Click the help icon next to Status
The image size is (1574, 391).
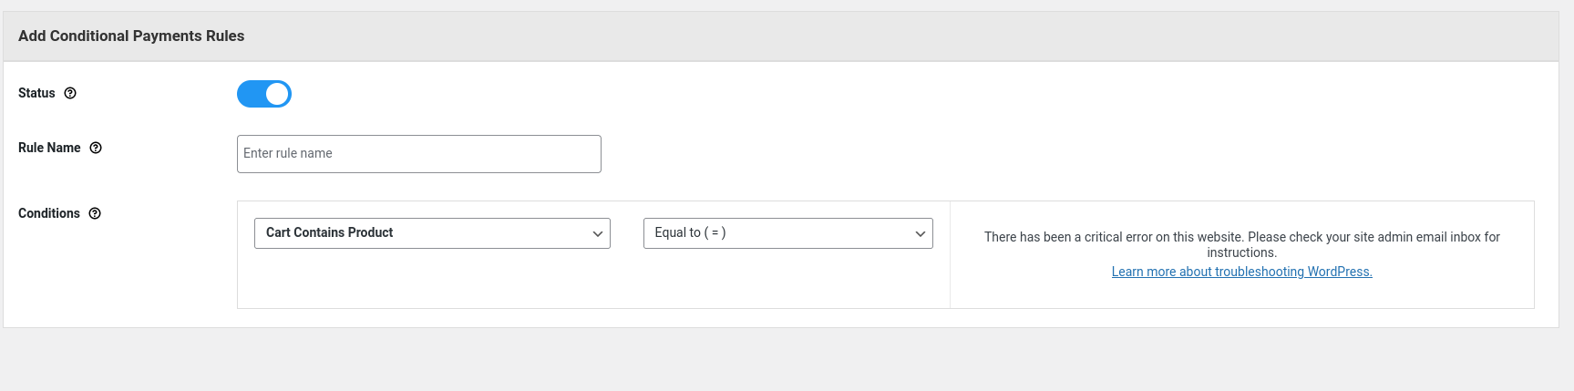(x=70, y=93)
